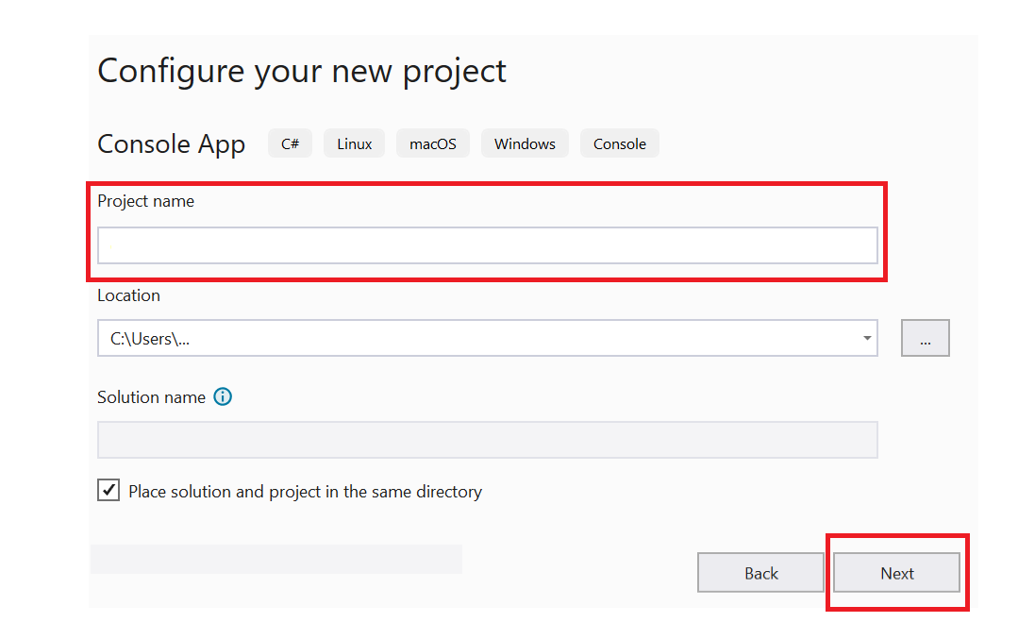Click the C# language tag
Image resolution: width=1018 pixels, height=639 pixels.
(290, 143)
